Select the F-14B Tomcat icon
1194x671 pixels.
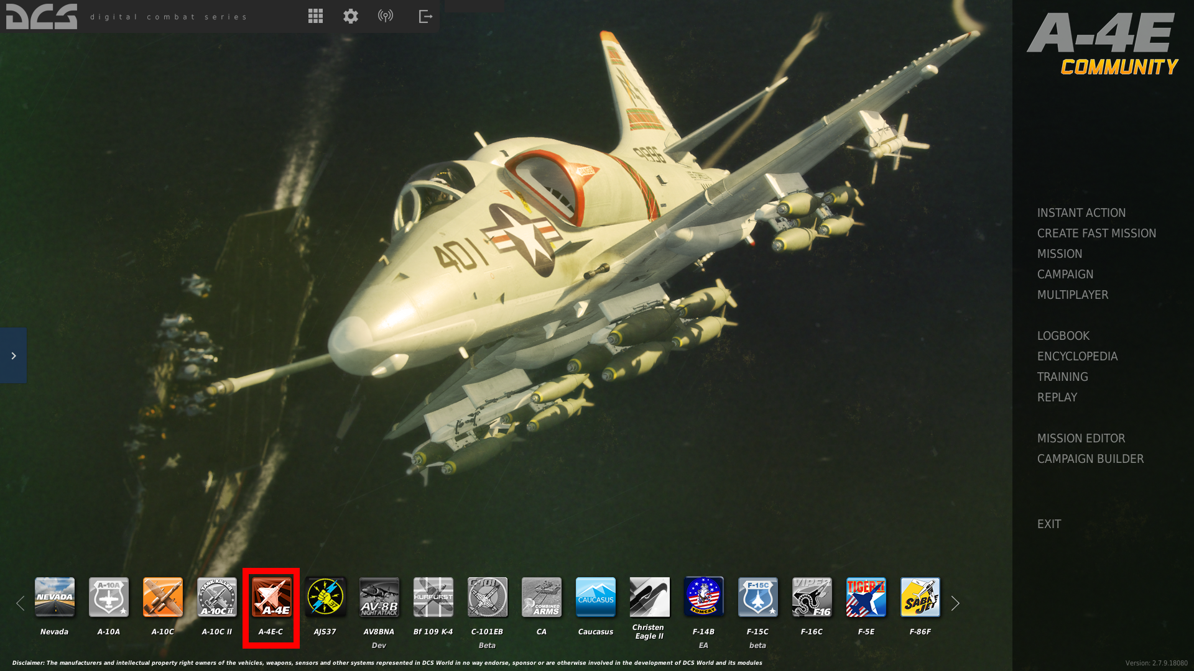click(704, 597)
